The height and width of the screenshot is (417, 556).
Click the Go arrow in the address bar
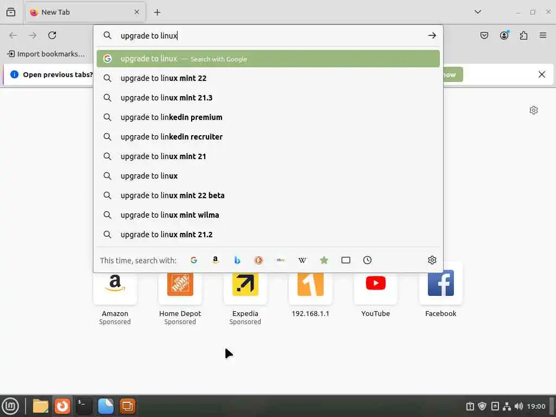(x=432, y=35)
